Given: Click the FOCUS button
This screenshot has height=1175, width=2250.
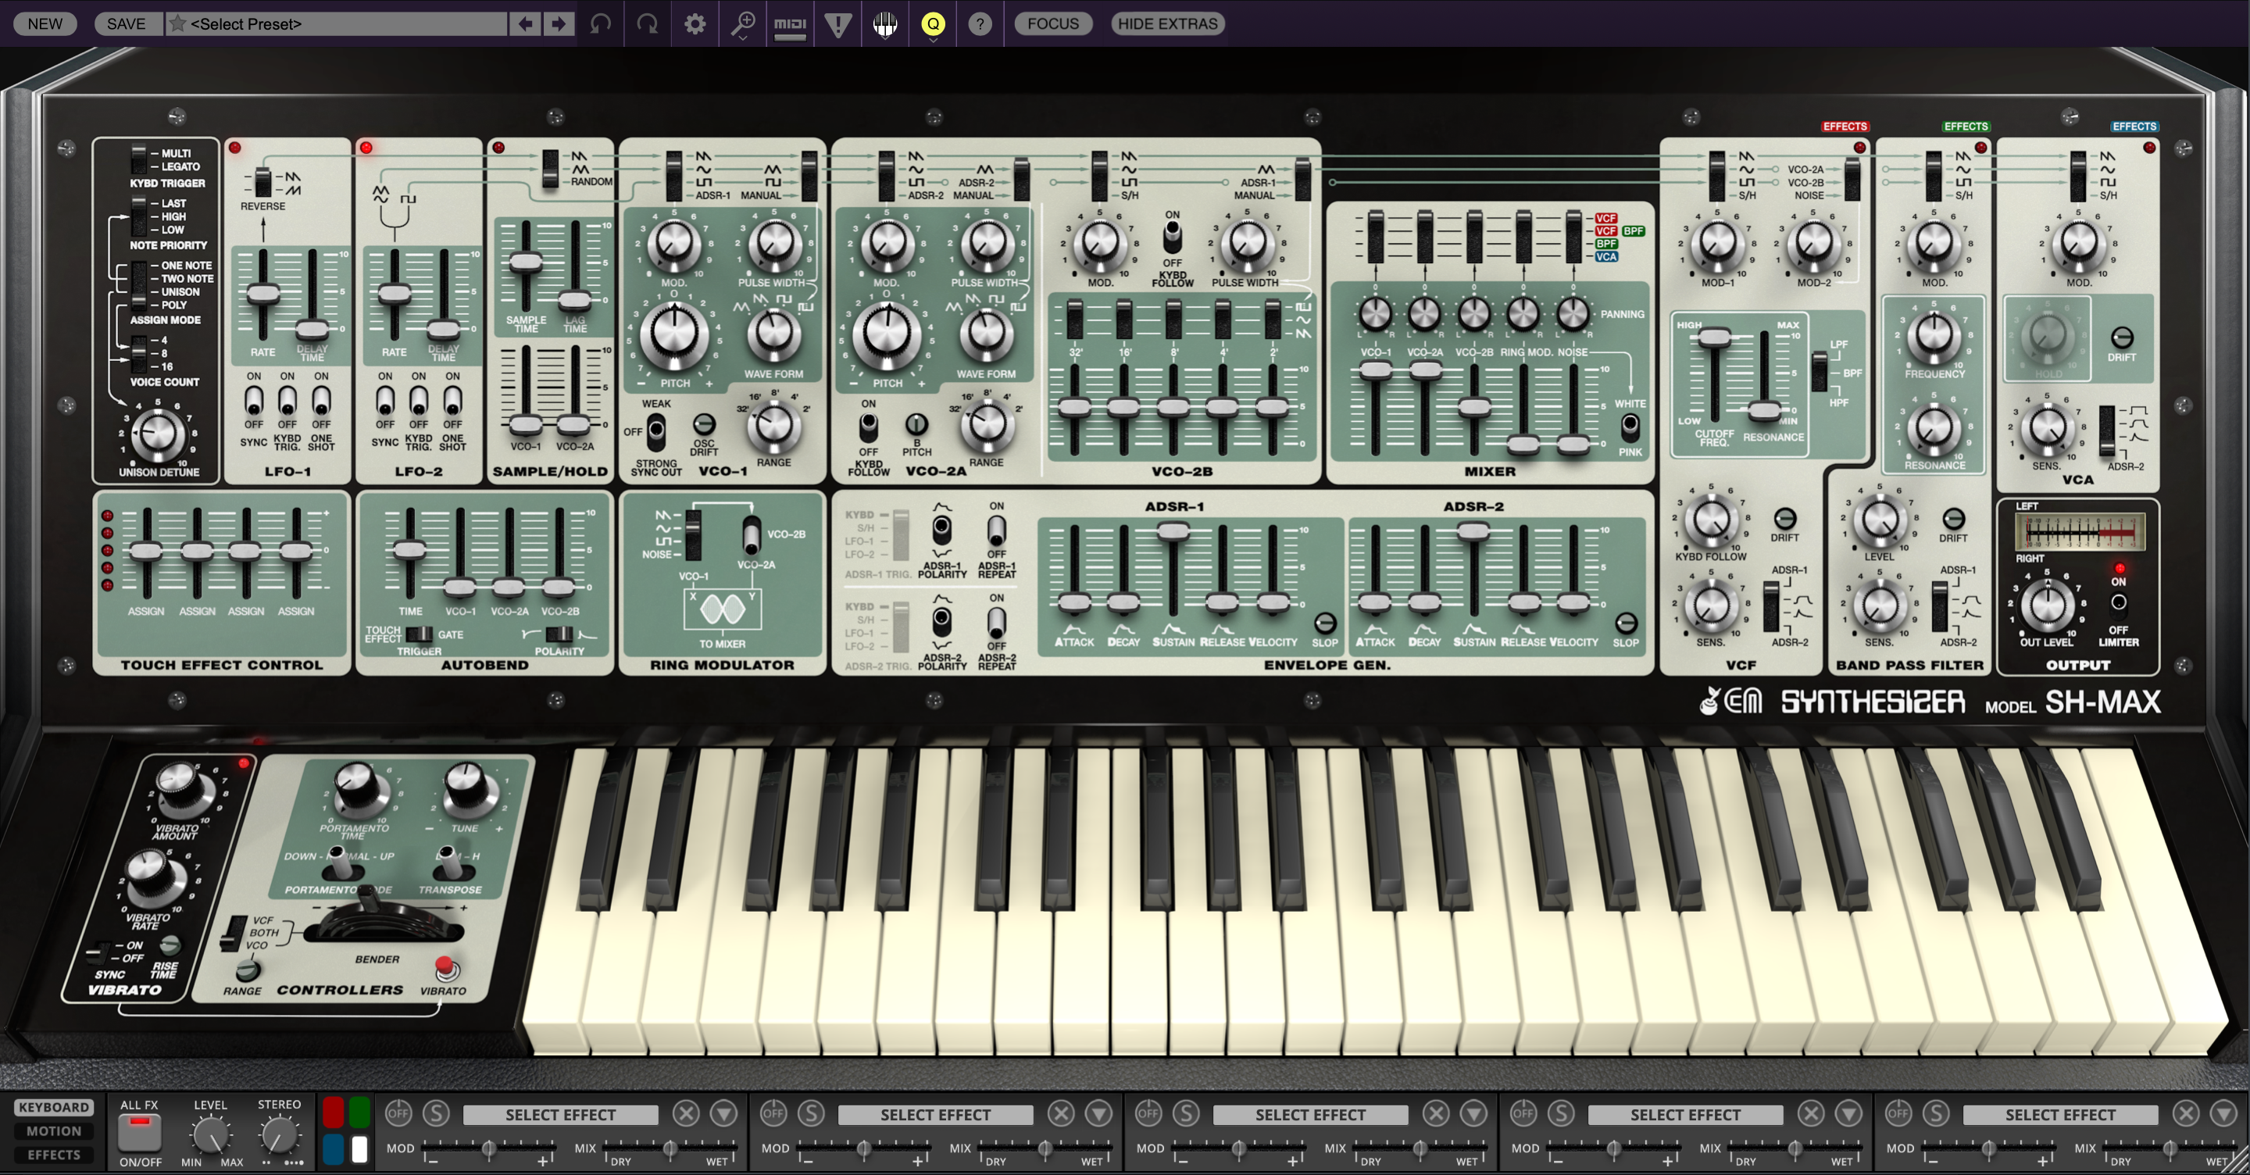Looking at the screenshot, I should 1052,23.
